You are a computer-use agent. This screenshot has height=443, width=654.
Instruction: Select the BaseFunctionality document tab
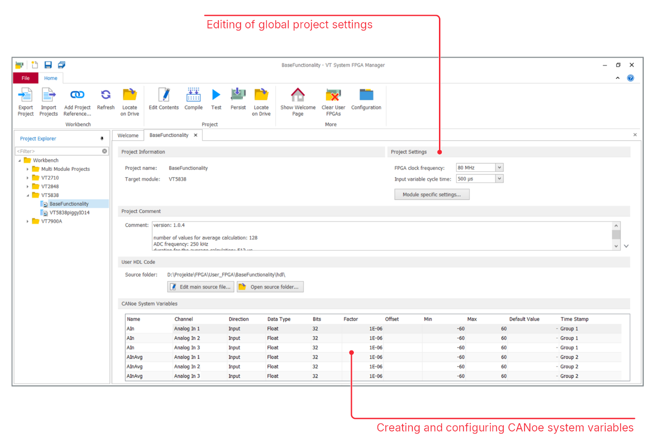coord(169,135)
